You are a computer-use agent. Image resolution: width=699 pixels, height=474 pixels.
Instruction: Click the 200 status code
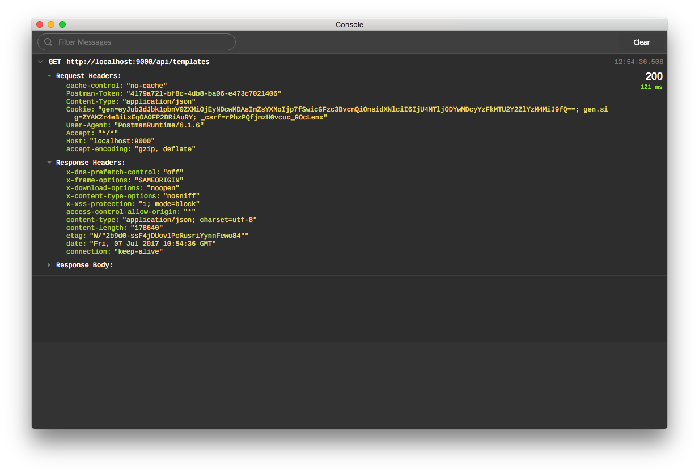[x=654, y=76]
